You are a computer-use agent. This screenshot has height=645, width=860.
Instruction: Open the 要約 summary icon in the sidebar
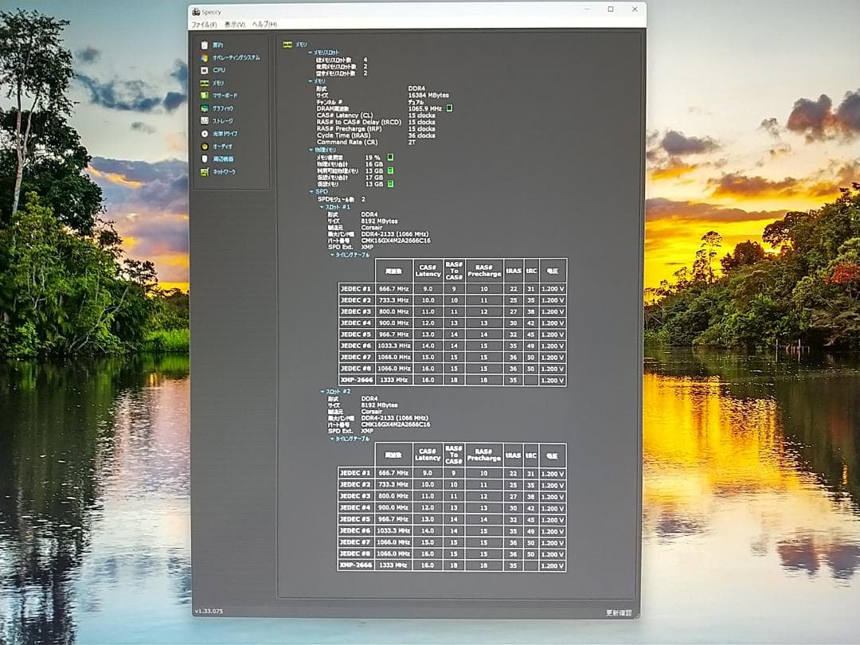tap(205, 45)
